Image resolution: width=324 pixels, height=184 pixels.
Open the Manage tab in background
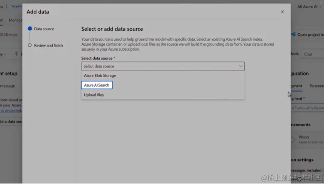click(x=15, y=20)
